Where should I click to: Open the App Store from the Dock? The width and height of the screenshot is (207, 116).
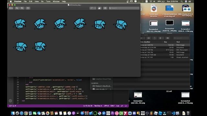[82, 113]
